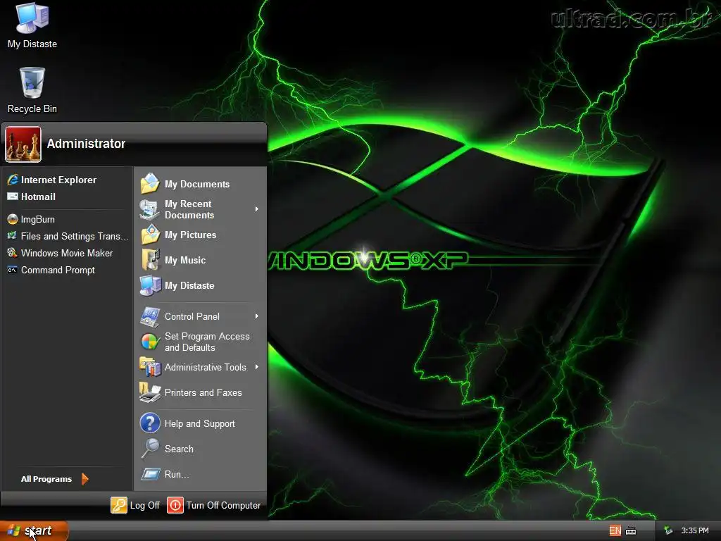Click the All Programs label
The height and width of the screenshot is (541, 721).
coord(46,479)
